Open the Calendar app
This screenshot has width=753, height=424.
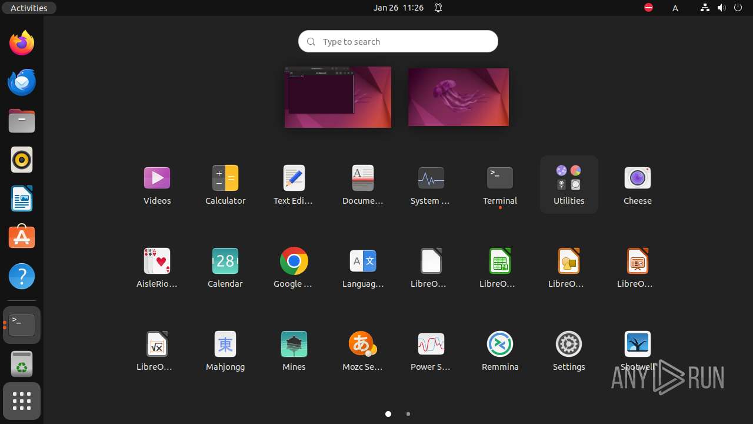(225, 267)
